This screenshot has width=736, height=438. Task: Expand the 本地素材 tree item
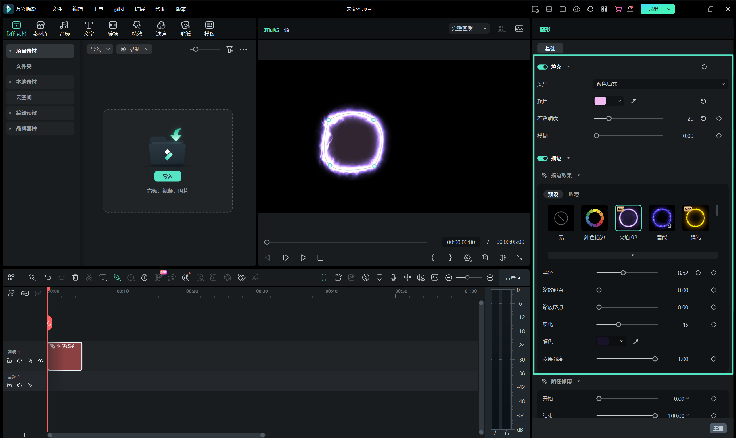[11, 82]
